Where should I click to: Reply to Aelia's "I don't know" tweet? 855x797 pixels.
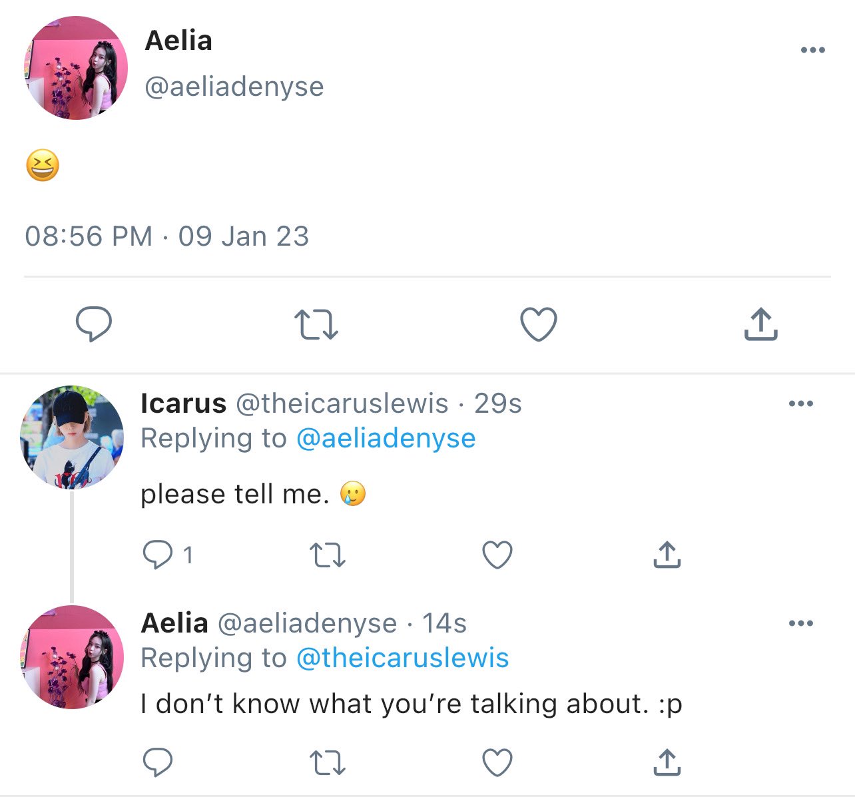click(x=158, y=762)
